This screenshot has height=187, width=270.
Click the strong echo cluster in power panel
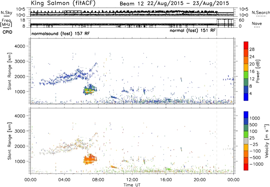90,90
